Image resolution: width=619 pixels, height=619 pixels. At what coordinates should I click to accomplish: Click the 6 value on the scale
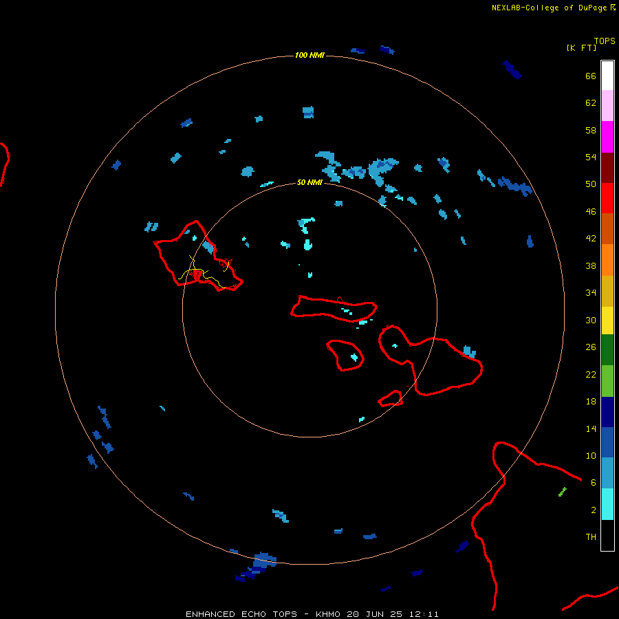593,482
